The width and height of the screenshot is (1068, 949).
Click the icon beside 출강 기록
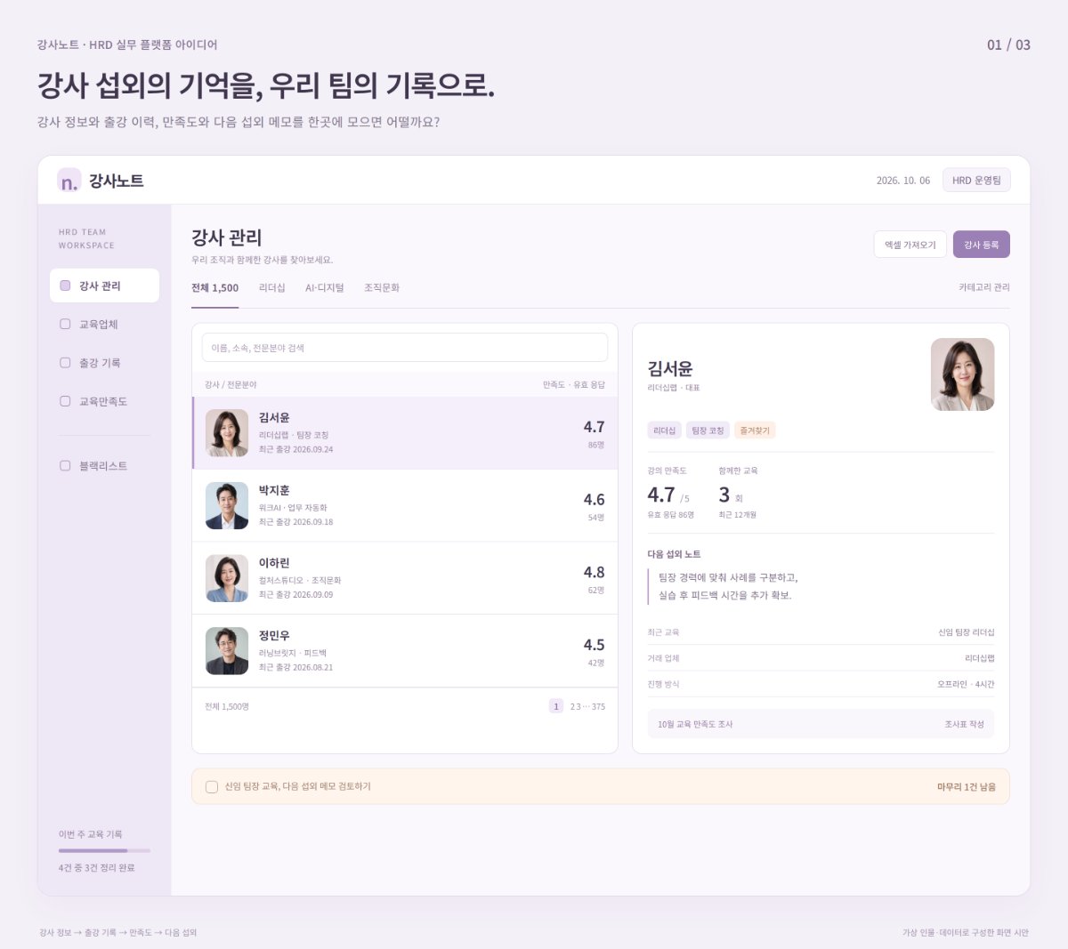tap(65, 363)
